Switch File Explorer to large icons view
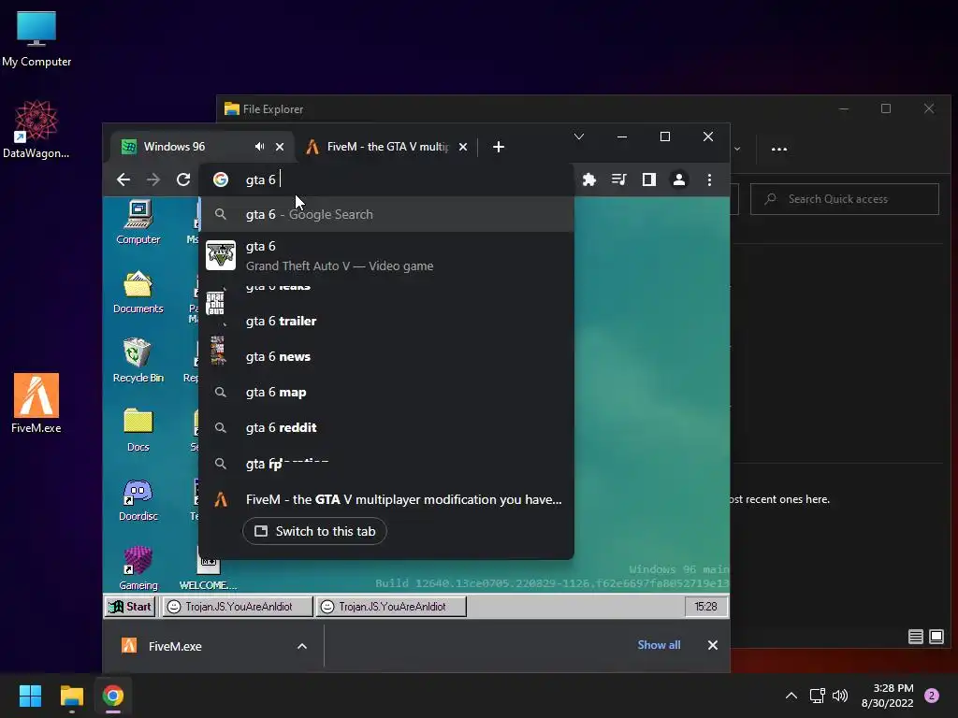Image resolution: width=958 pixels, height=718 pixels. click(x=936, y=637)
